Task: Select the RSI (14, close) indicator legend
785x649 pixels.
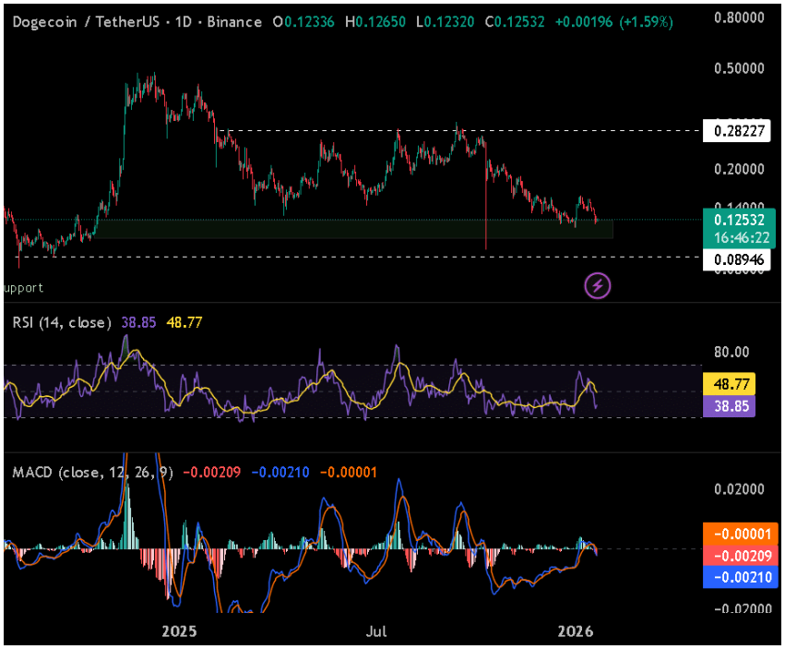Action: [62, 322]
